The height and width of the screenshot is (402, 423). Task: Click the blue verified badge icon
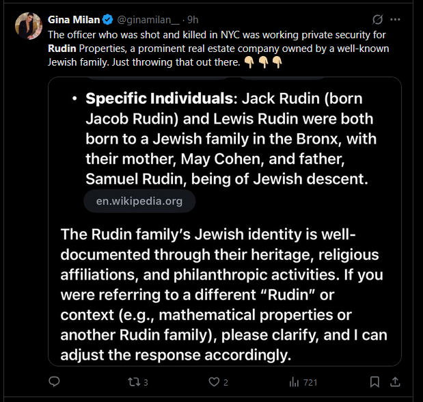click(108, 20)
